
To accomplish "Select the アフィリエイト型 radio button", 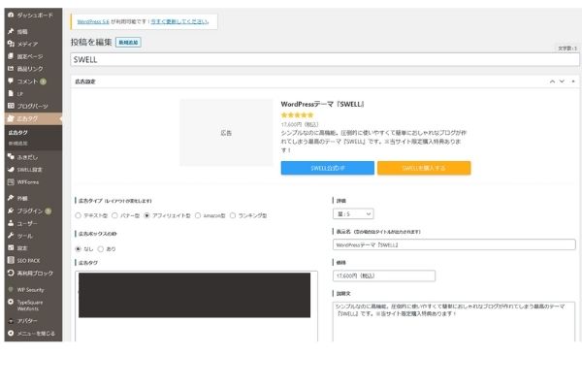I will tap(146, 215).
